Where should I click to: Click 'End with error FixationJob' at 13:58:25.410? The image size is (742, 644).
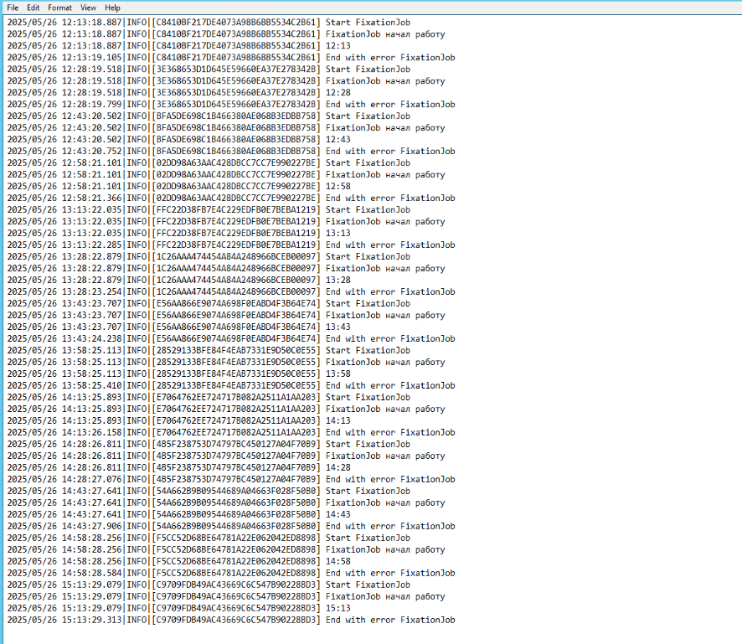coord(390,385)
